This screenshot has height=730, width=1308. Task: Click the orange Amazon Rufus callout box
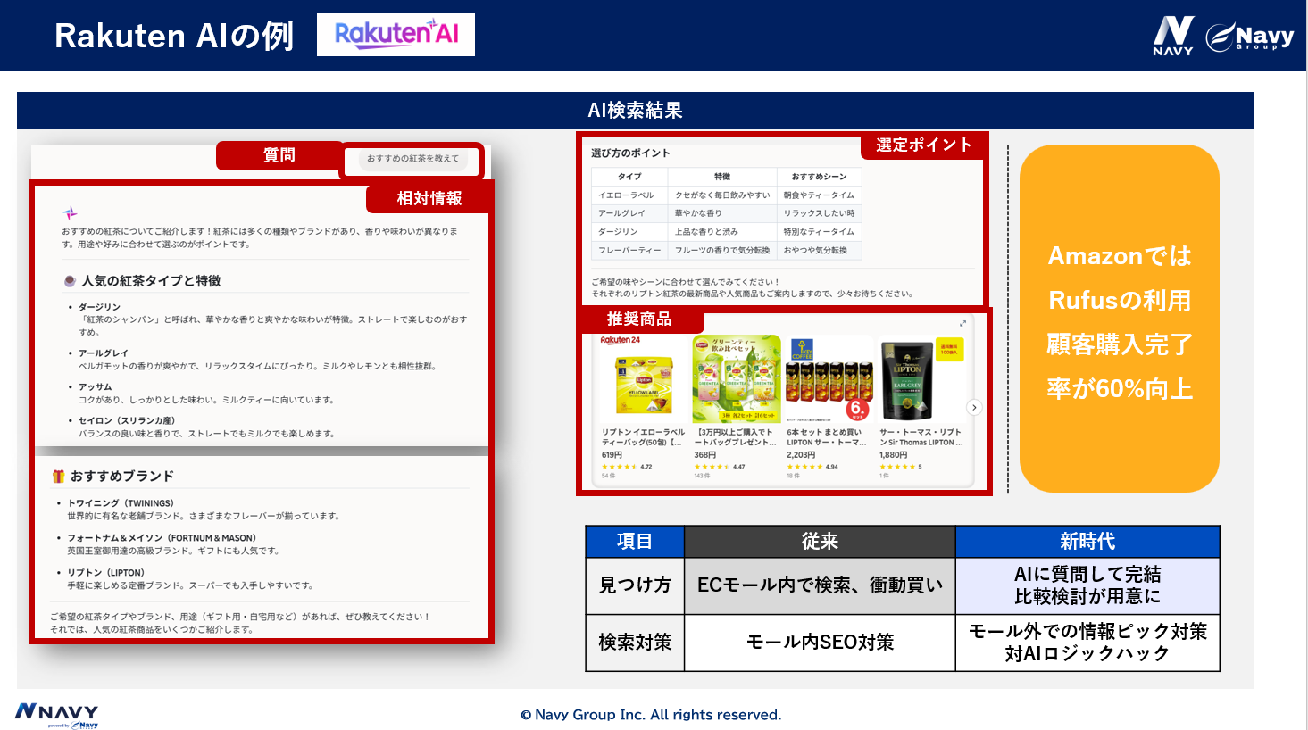click(x=1119, y=319)
